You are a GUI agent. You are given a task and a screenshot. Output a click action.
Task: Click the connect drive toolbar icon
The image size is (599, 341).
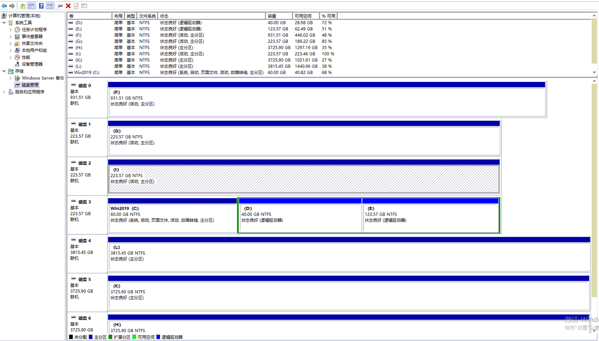60,6
